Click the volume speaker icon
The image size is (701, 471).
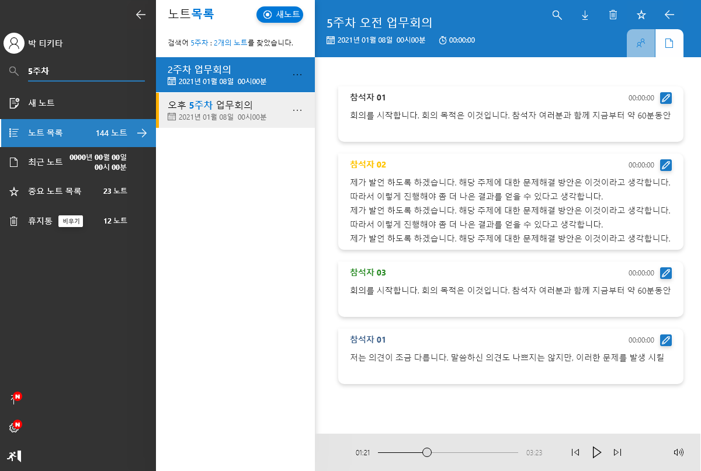pos(678,452)
